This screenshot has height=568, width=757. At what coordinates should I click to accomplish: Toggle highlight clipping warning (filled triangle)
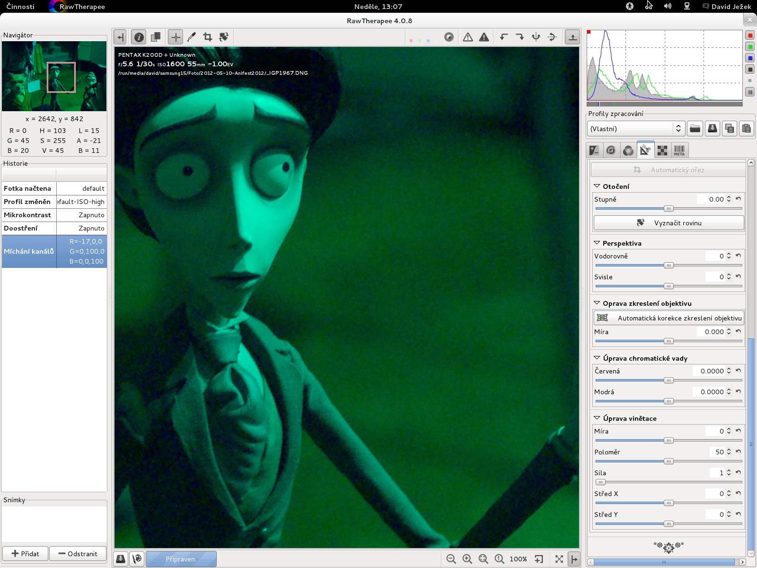(484, 37)
